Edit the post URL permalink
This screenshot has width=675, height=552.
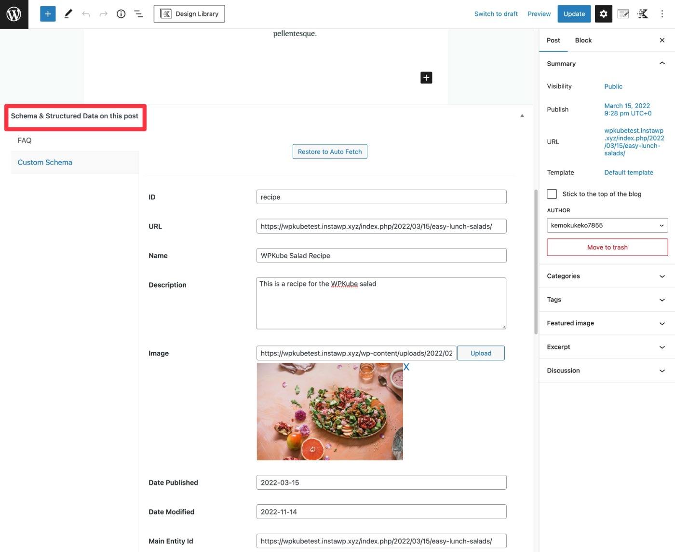tap(634, 142)
